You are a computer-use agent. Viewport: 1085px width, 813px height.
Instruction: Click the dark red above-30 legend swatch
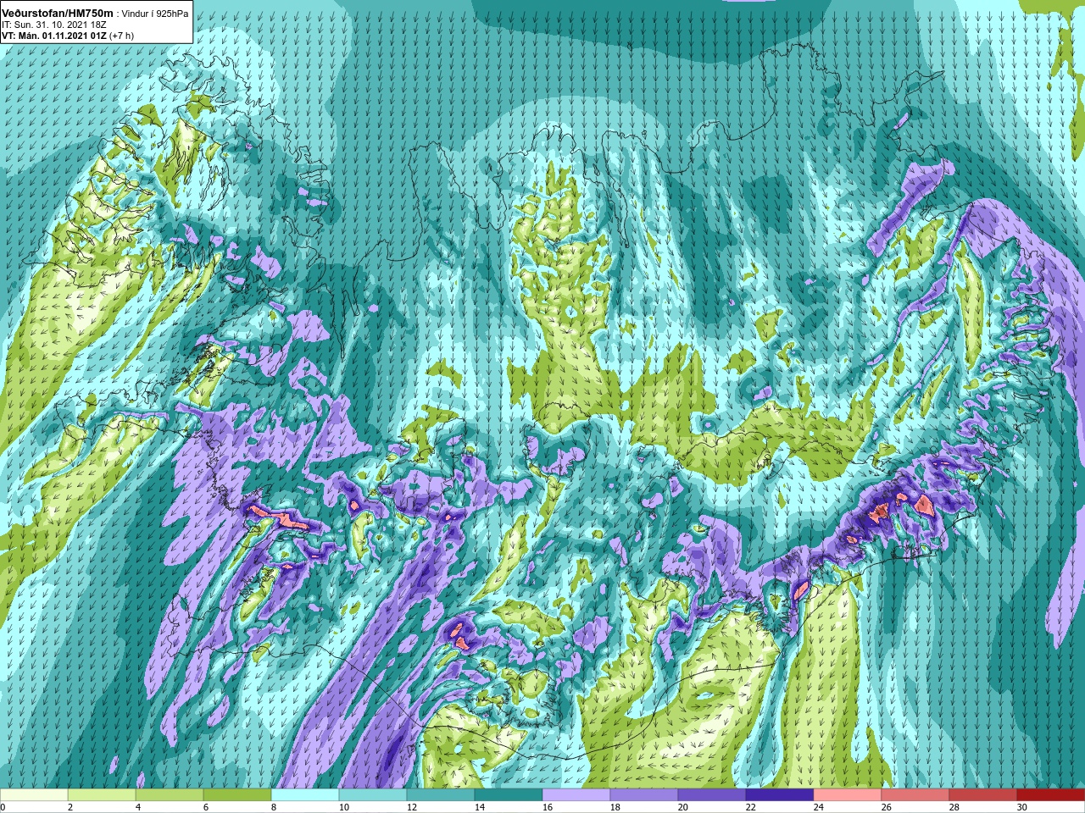[1051, 795]
